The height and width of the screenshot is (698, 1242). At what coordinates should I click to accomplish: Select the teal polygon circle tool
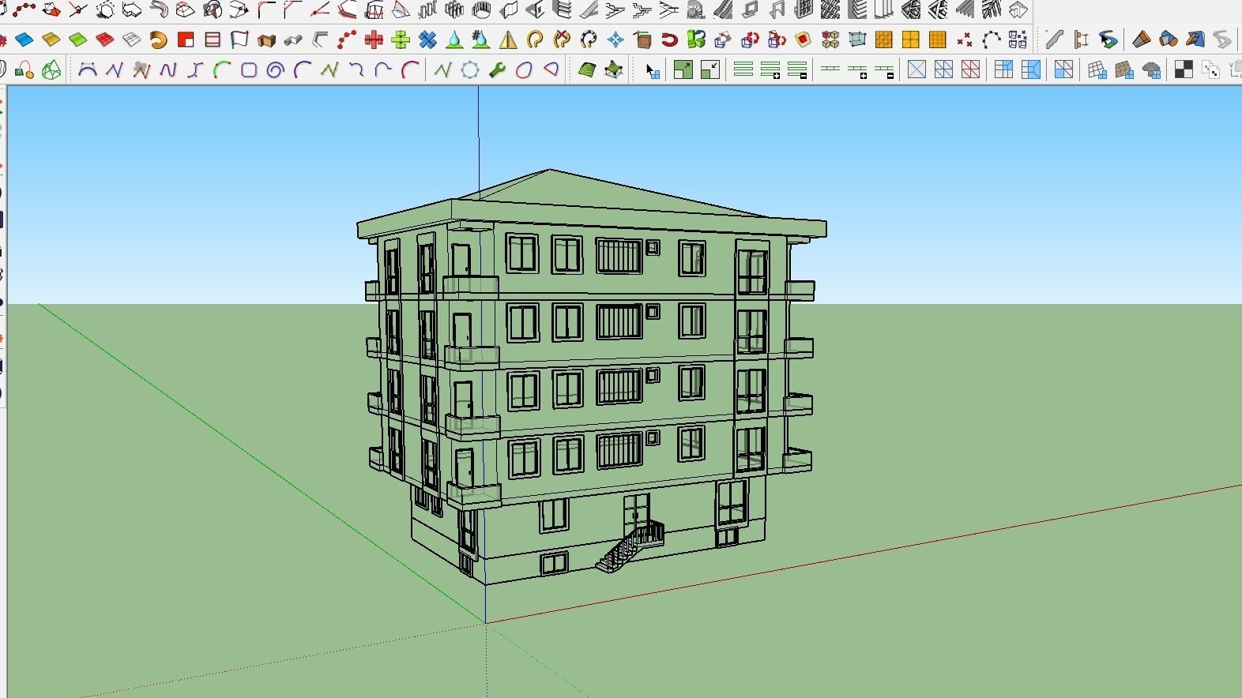pos(470,70)
